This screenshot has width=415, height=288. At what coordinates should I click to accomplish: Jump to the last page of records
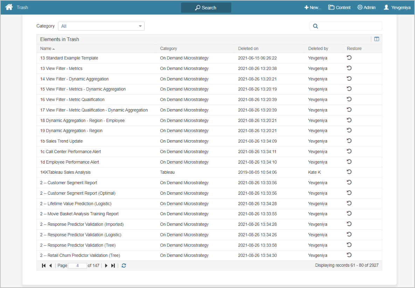coord(113,266)
